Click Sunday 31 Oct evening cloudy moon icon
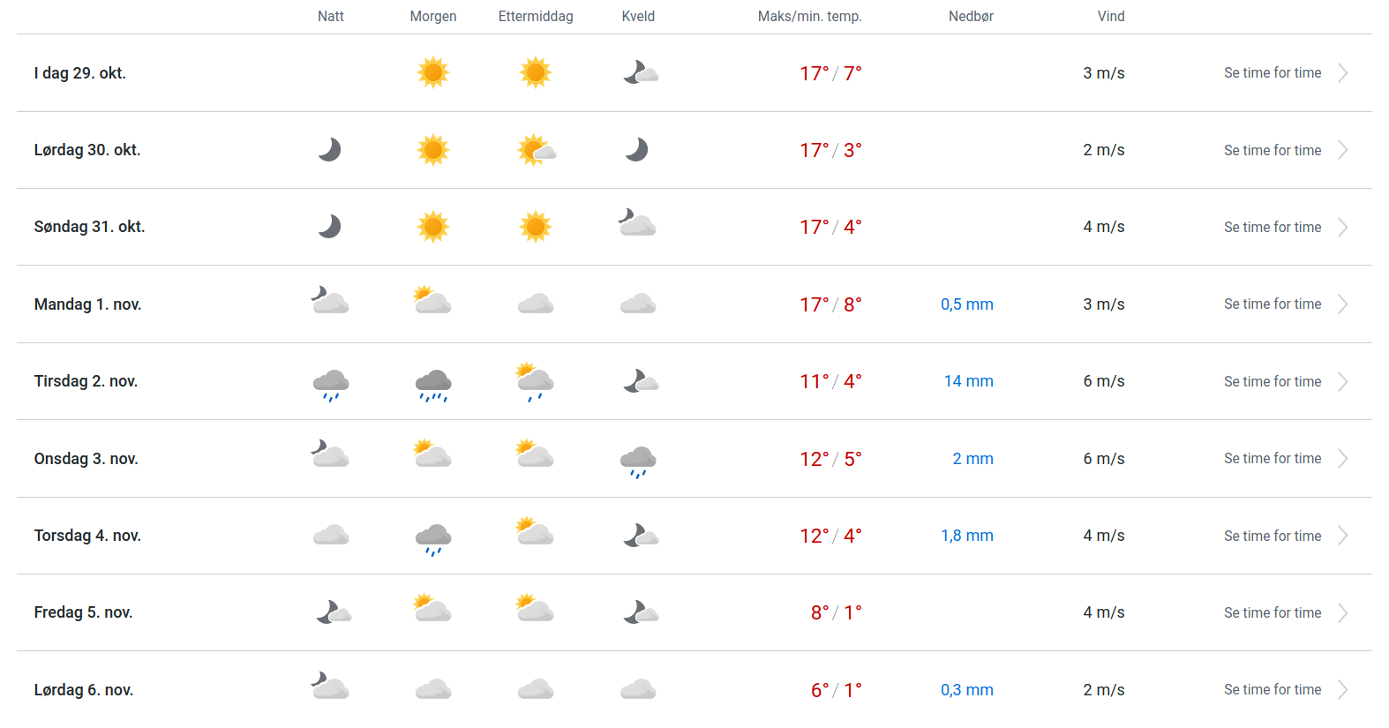Viewport: 1389px width, 728px height. tap(637, 223)
